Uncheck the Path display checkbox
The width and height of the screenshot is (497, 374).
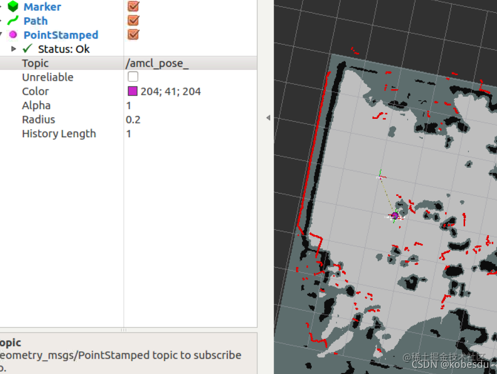click(133, 21)
